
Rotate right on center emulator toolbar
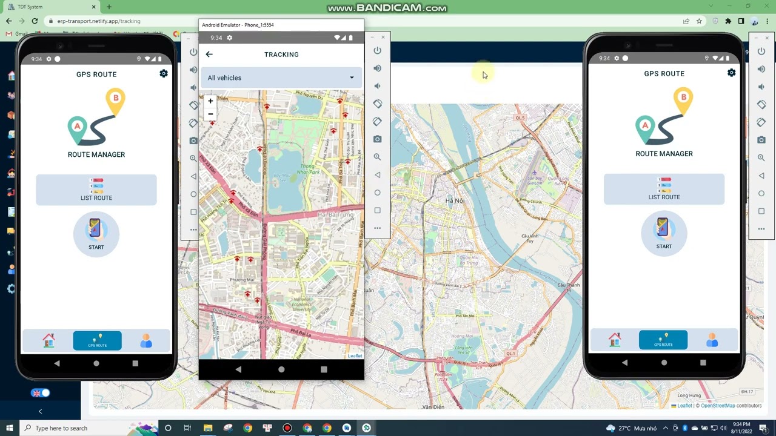377,122
